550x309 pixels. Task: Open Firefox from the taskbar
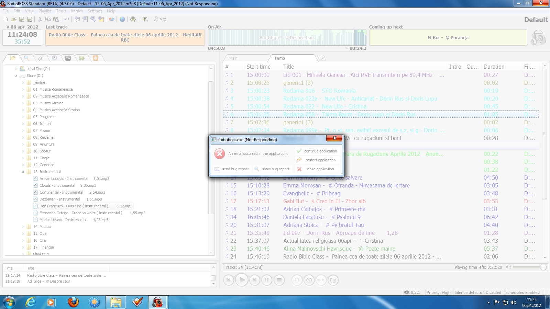click(73, 302)
